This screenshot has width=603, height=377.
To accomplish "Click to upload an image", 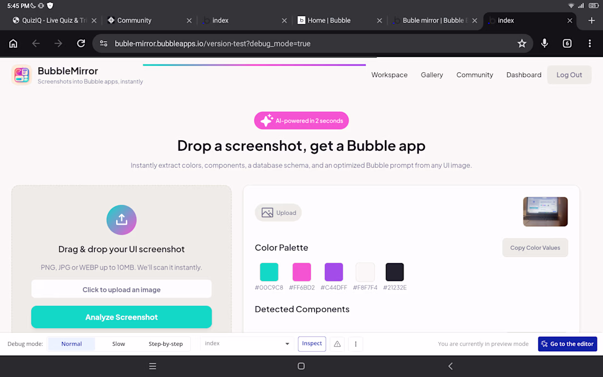I will 122,289.
